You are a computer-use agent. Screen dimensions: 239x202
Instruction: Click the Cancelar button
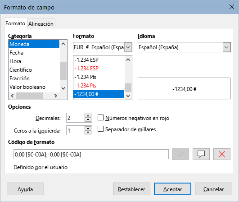coord(213,189)
